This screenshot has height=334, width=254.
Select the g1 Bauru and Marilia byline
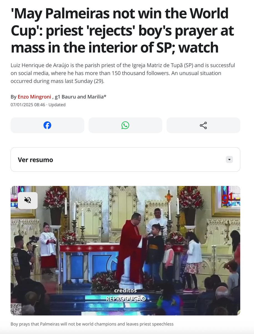coord(81,97)
